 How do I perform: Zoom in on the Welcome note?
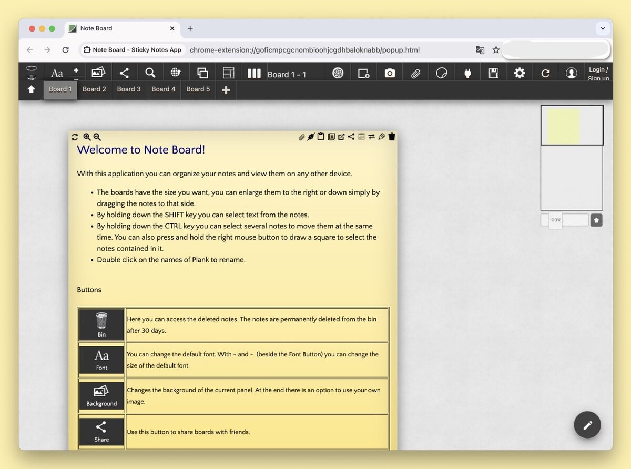coord(87,137)
